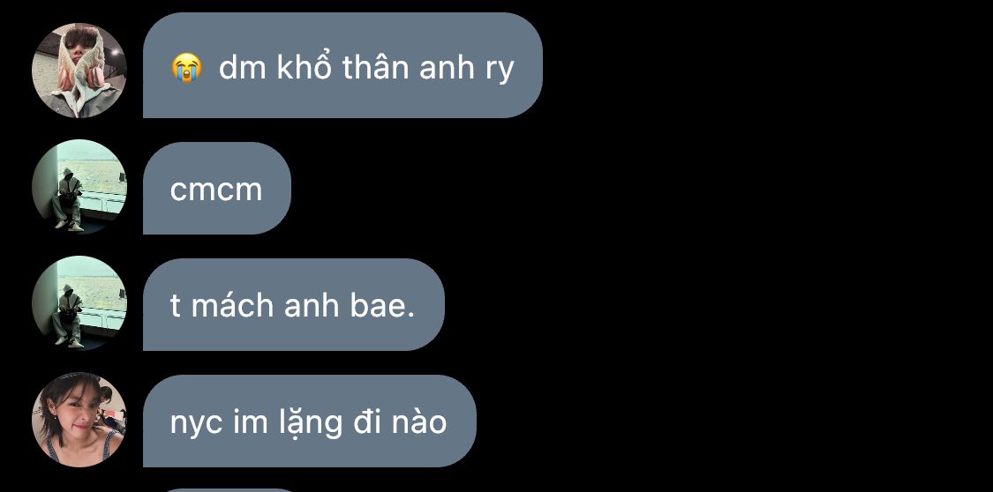Click the word 'khổ' in the first message
Viewport: 993px width, 492px height.
(x=305, y=65)
